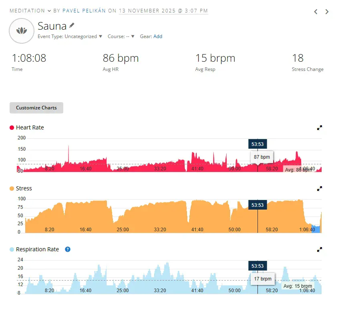Expand the Respiration Rate chart to fullscreen
Screen dimensions: 338x311
pyautogui.click(x=320, y=249)
